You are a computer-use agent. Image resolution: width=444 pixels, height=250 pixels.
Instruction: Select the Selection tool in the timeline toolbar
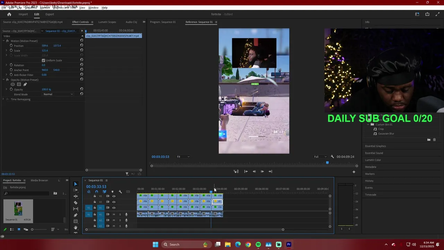click(x=76, y=184)
